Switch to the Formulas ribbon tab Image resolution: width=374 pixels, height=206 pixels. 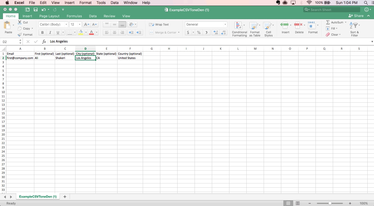pos(74,16)
